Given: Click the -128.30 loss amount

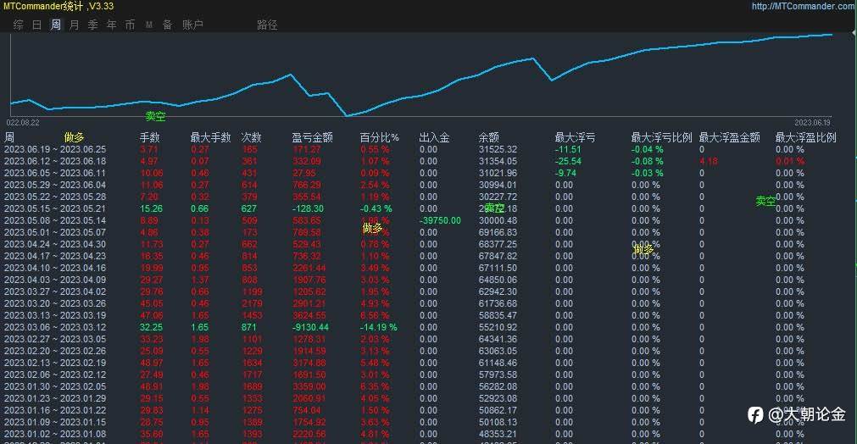Looking at the screenshot, I should [308, 208].
